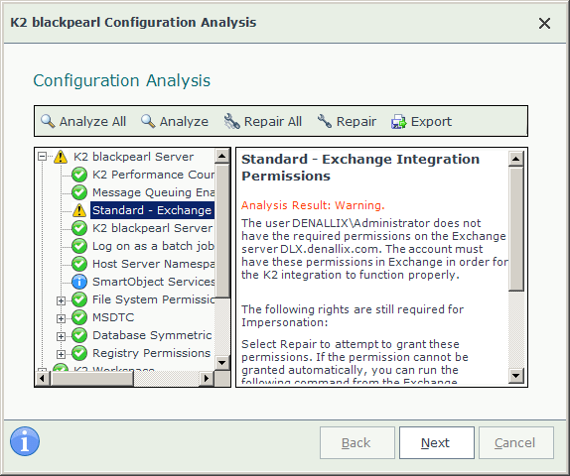Click the tree scroll up arrow
This screenshot has height=476, width=570.
tap(221, 157)
